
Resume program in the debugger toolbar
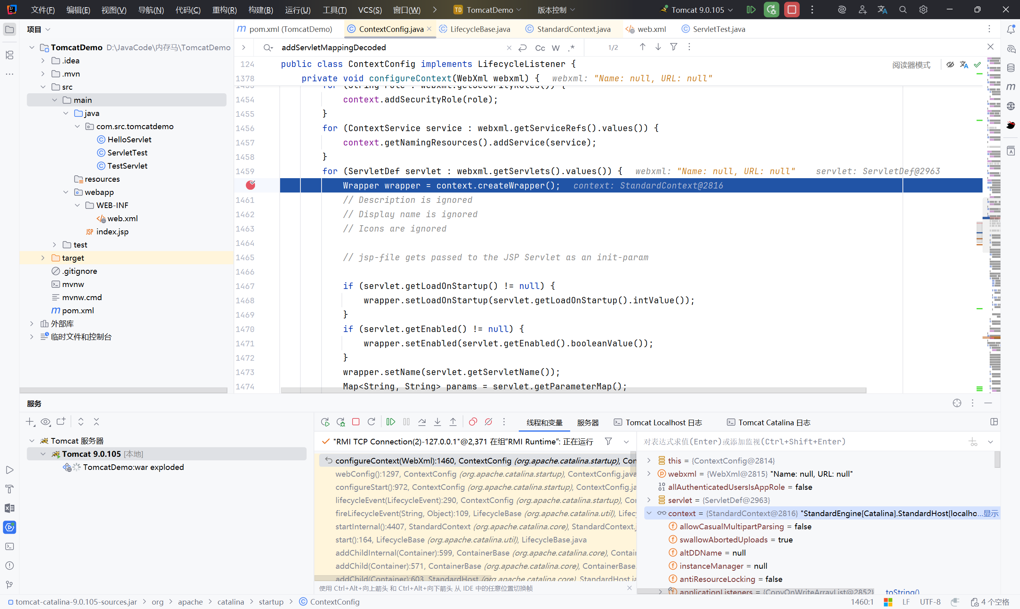coord(390,422)
